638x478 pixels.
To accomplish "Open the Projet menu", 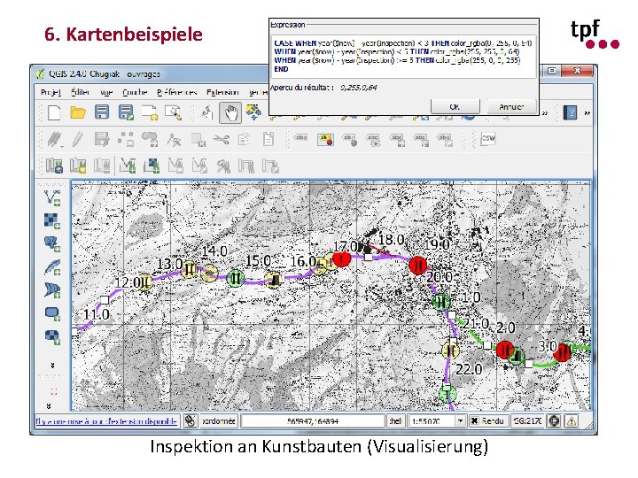I will pyautogui.click(x=51, y=92).
